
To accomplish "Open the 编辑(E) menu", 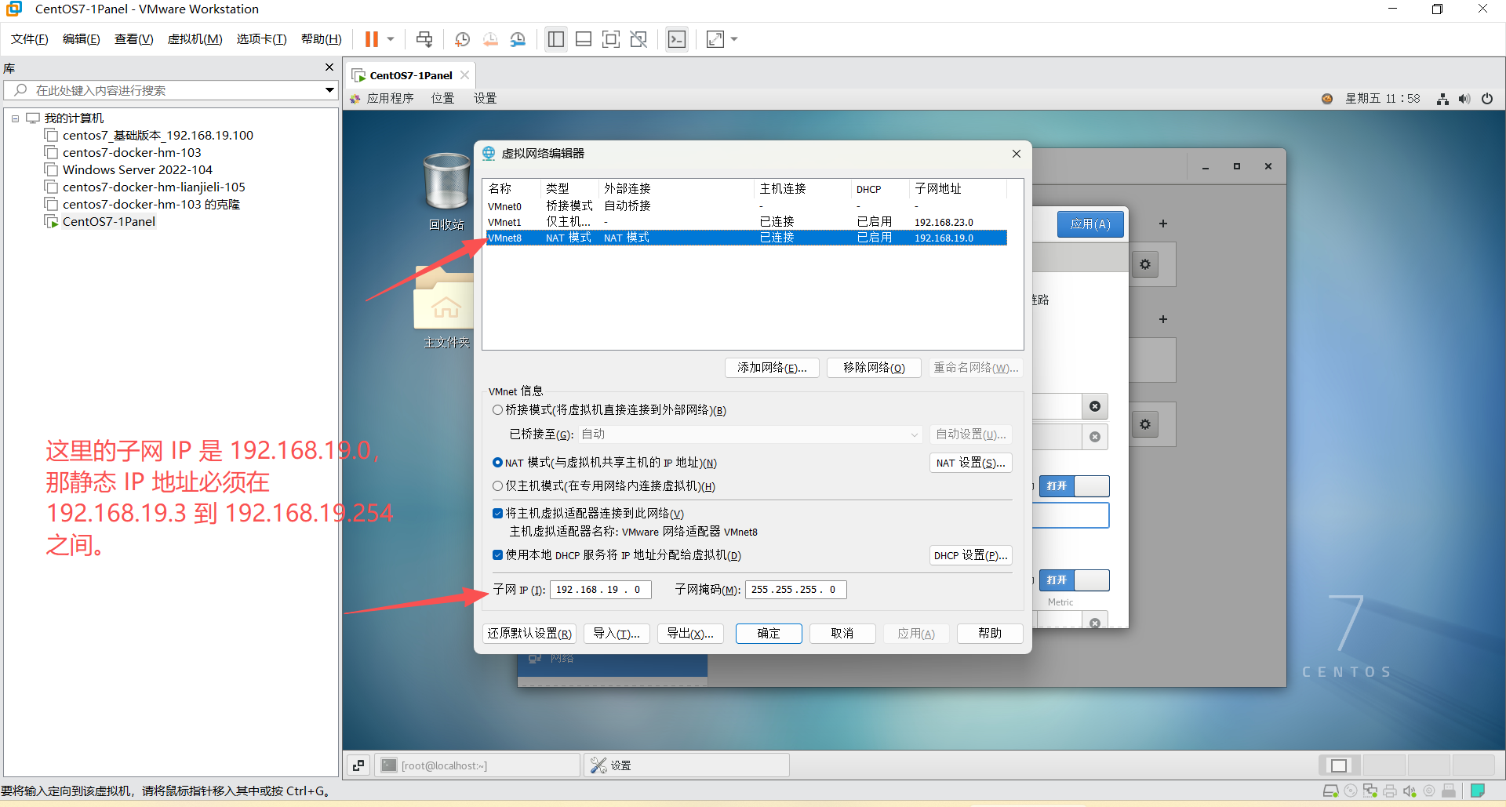I will 82,39.
